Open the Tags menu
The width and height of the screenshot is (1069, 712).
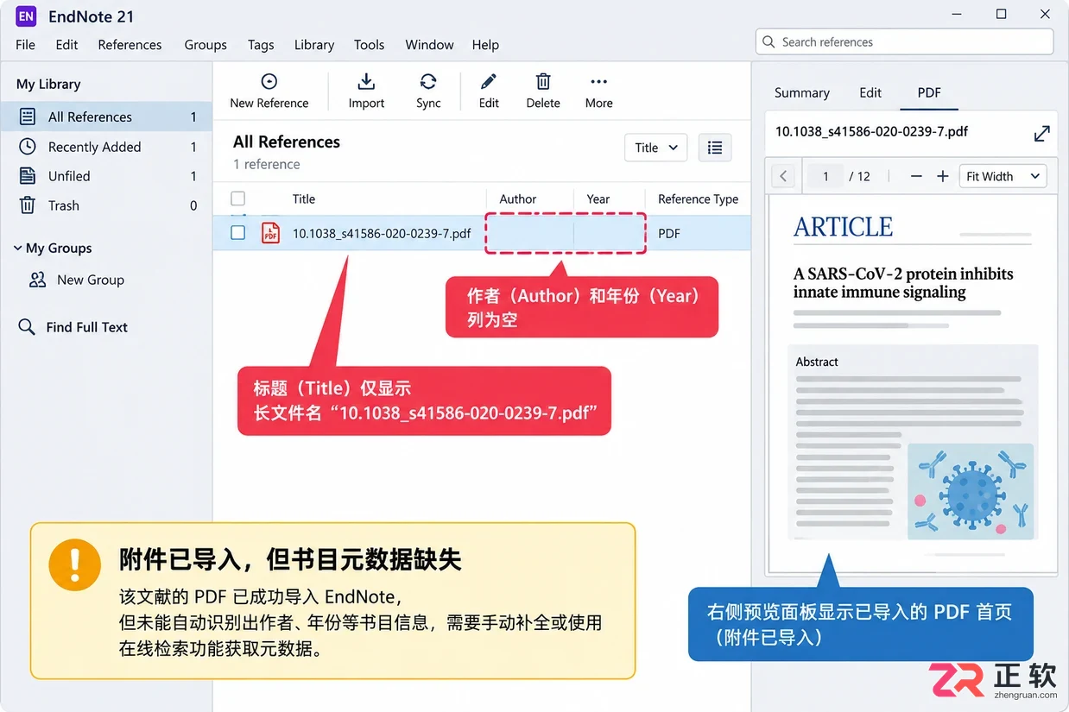(x=261, y=45)
